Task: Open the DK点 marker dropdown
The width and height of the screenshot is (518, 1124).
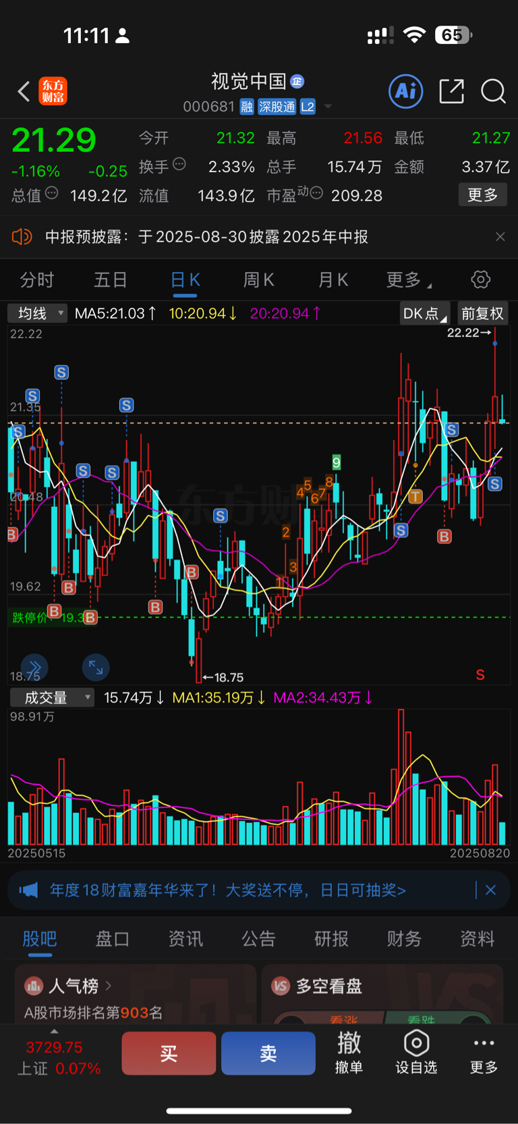Action: 424,313
